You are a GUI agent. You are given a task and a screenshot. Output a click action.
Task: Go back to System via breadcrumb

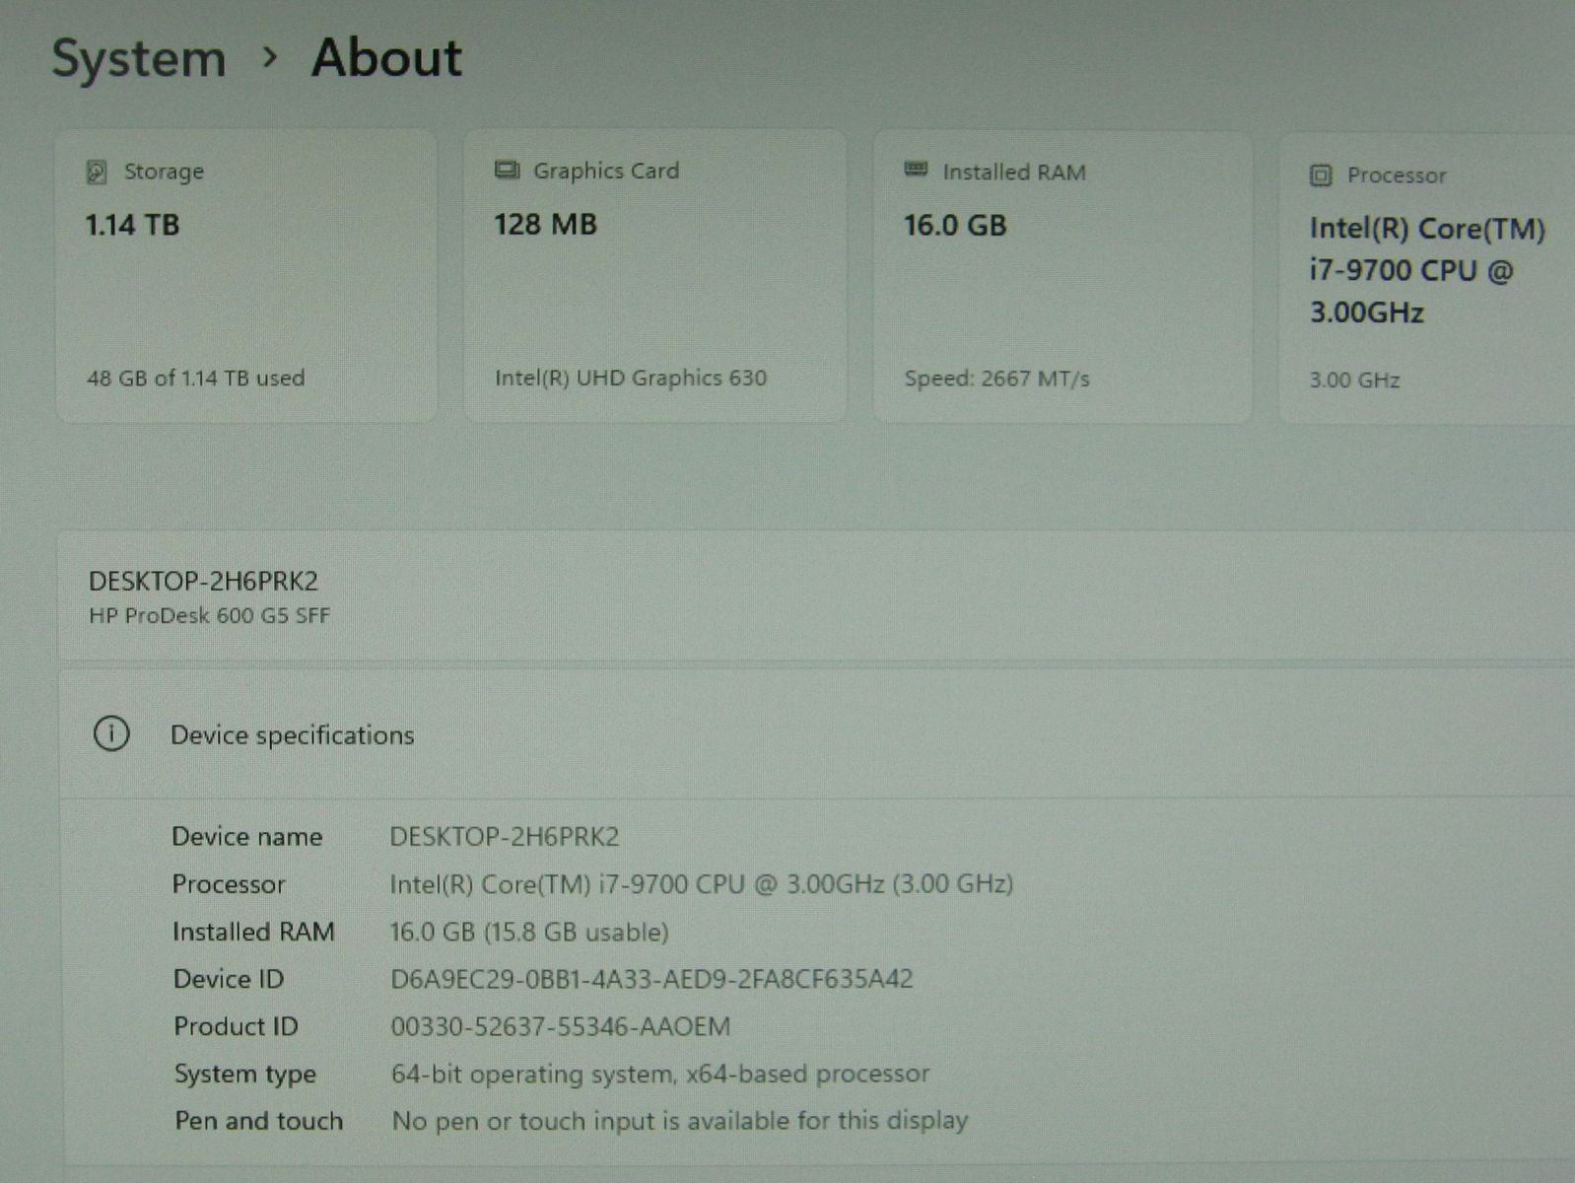(x=139, y=58)
